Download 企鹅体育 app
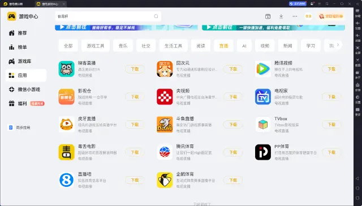Image resolution: width=362 pixels, height=206 pixels. (x=233, y=180)
